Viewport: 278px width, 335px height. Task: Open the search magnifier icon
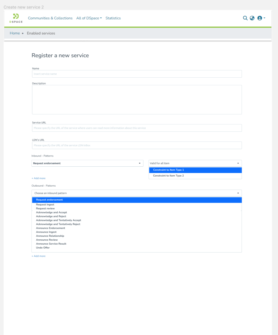pos(245,18)
